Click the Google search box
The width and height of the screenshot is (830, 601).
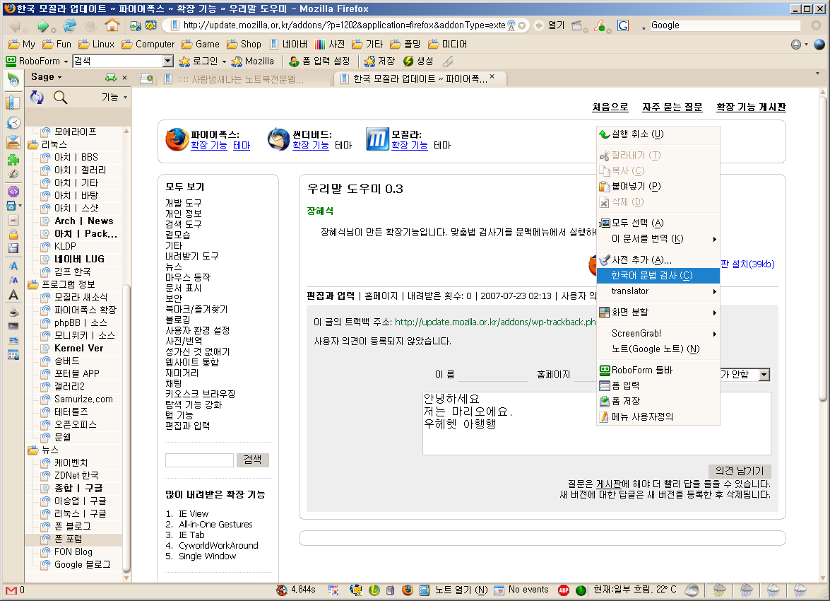(725, 25)
